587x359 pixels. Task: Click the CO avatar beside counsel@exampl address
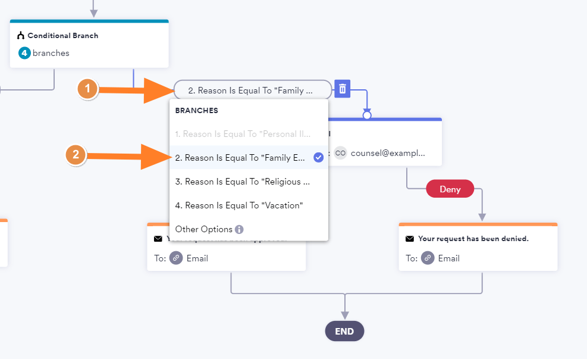click(x=341, y=153)
